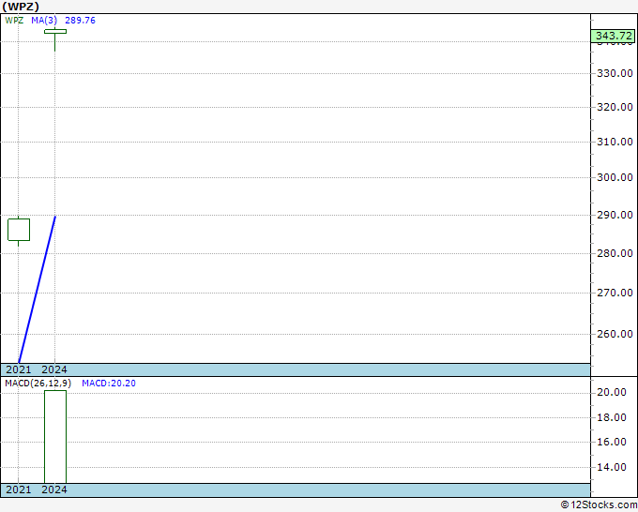Click the 300.00 price axis label
638x512 pixels.
pos(614,178)
